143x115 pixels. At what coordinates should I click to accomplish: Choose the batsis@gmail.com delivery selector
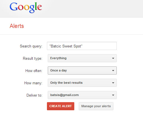pos(82,95)
